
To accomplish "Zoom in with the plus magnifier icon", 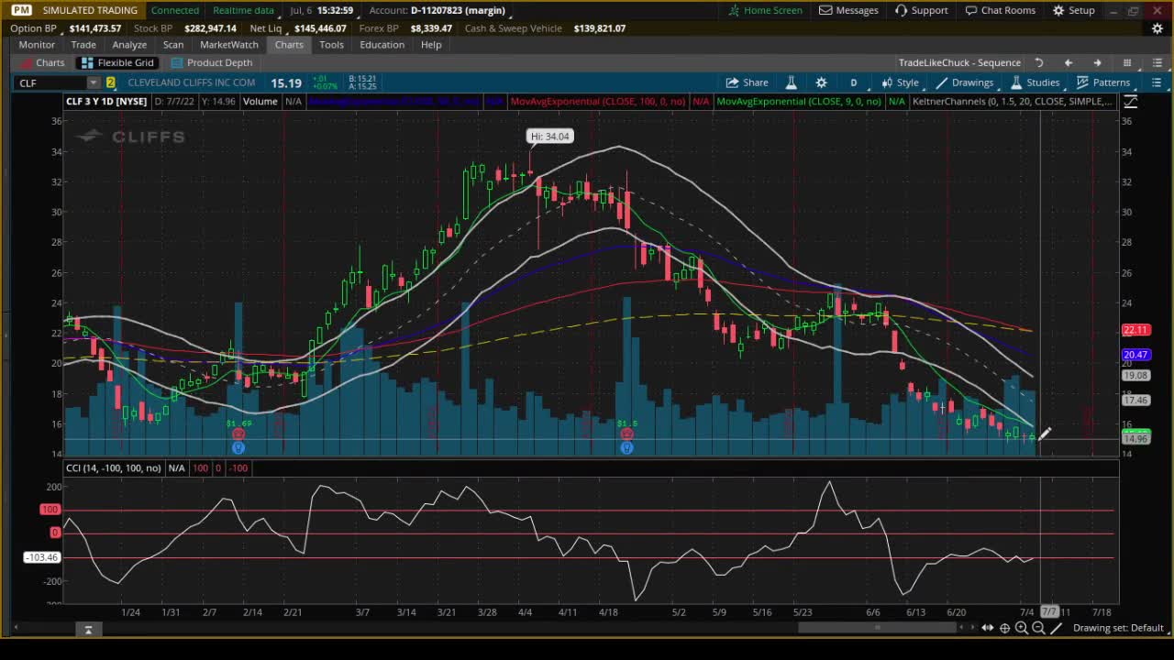I will point(1021,628).
